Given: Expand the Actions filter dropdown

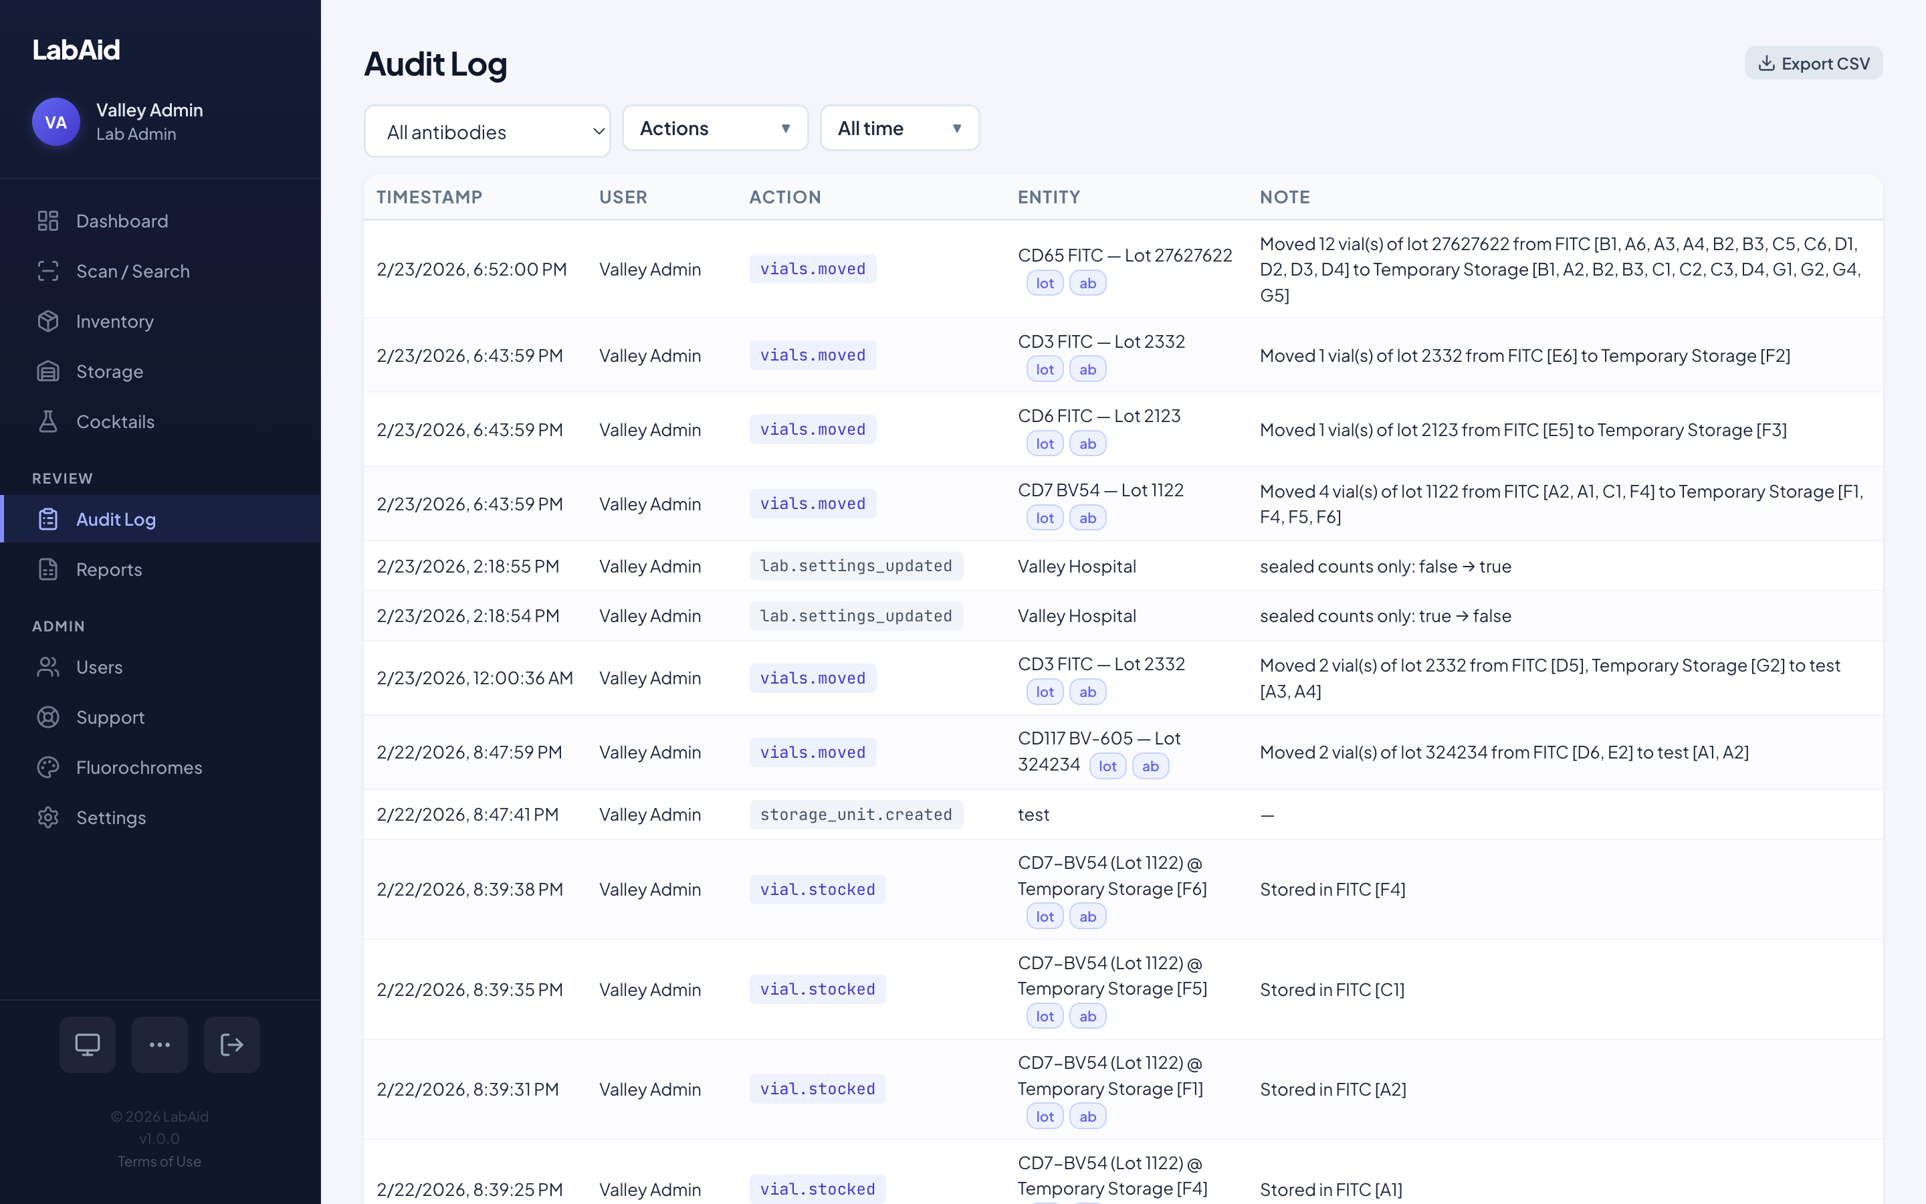Looking at the screenshot, I should tap(714, 127).
